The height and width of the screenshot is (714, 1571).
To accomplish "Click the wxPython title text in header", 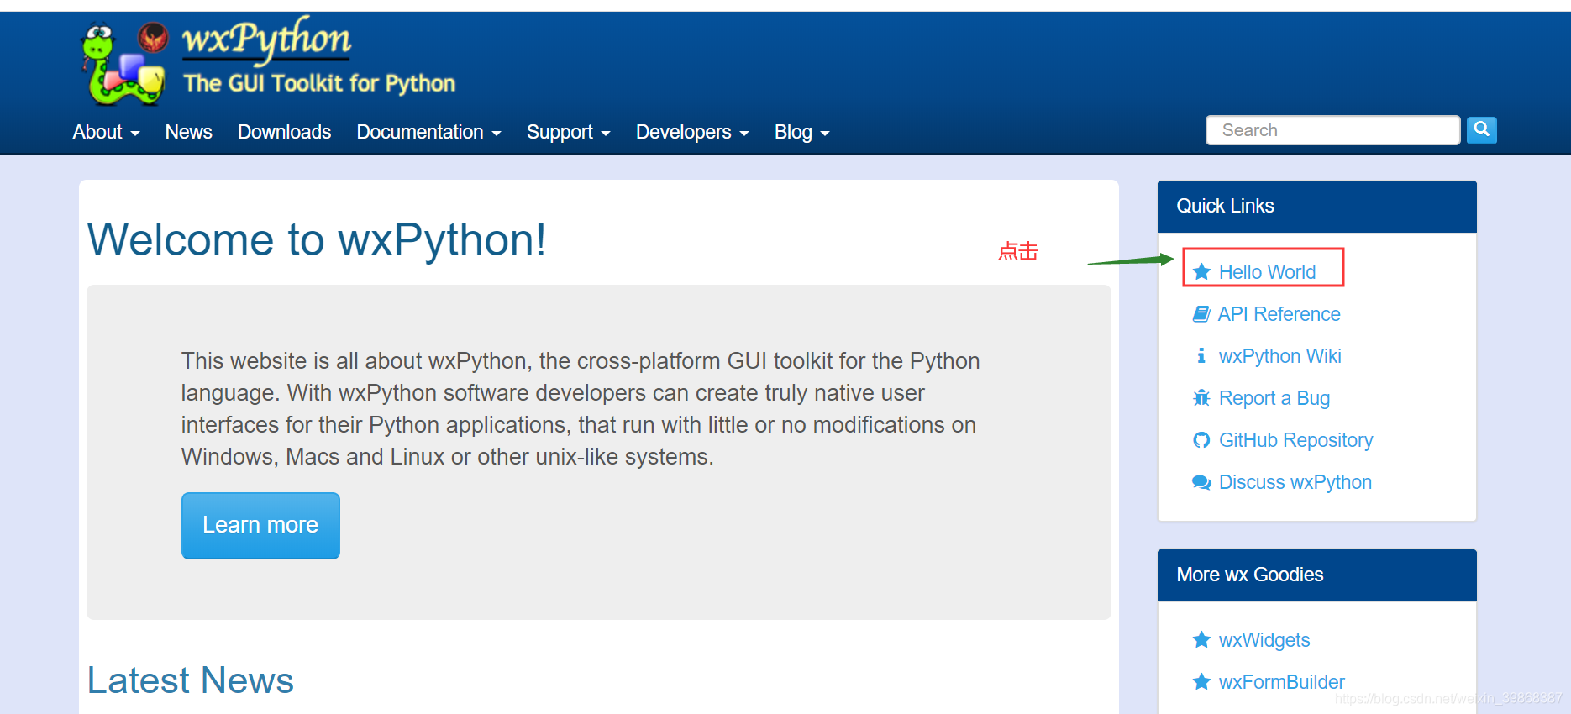I will pos(266,39).
